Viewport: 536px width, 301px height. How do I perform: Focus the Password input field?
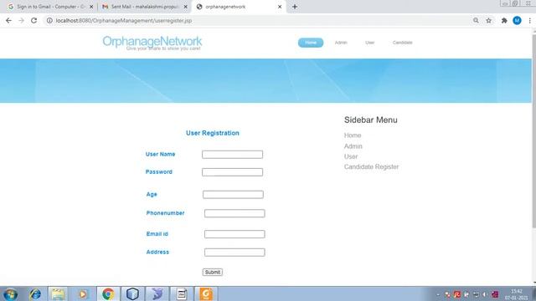(233, 172)
